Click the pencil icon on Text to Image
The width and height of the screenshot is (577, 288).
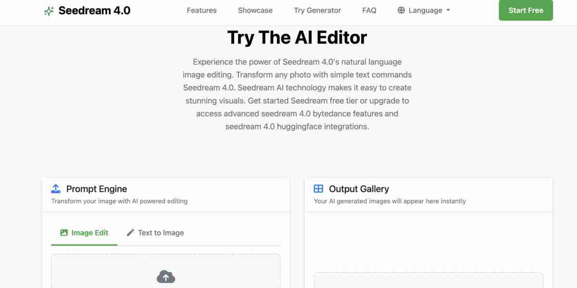pos(130,233)
